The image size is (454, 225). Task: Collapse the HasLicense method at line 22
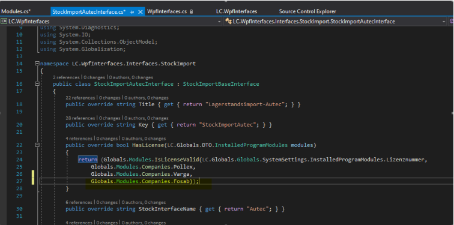click(37, 145)
